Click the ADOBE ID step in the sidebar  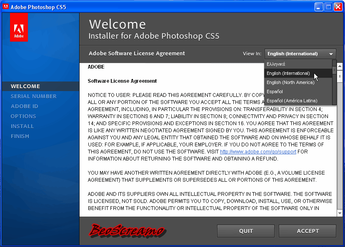pos(25,106)
